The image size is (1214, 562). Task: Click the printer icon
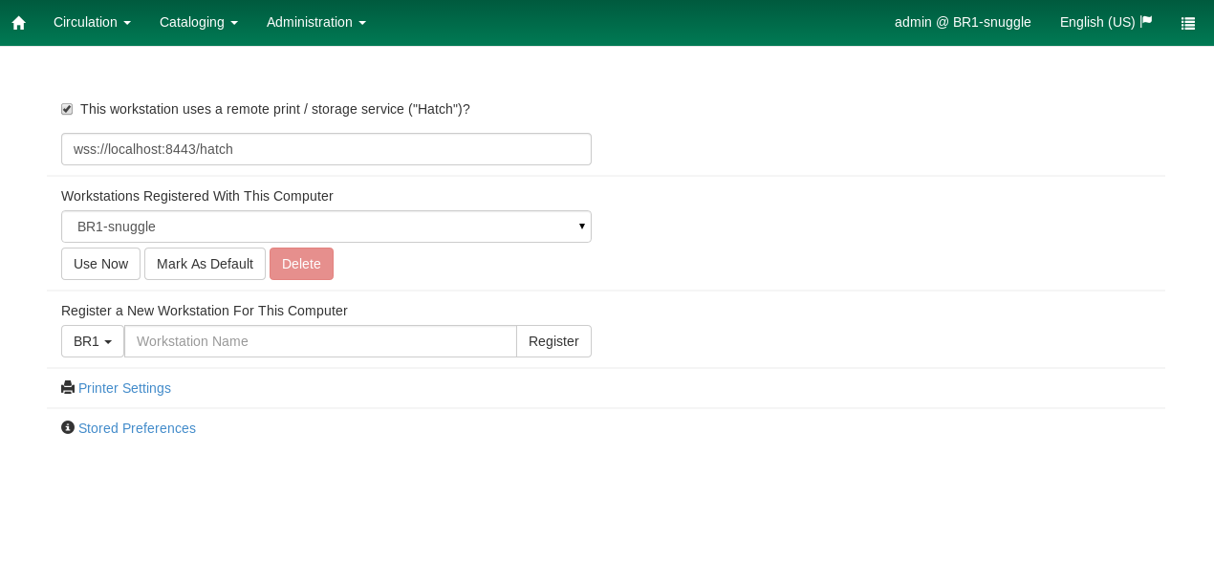(68, 387)
